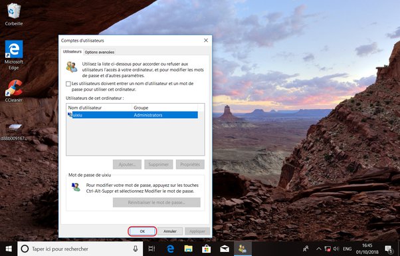The height and width of the screenshot is (256, 400).
Task: Launch Edge from the taskbar
Action: pyautogui.click(x=170, y=249)
